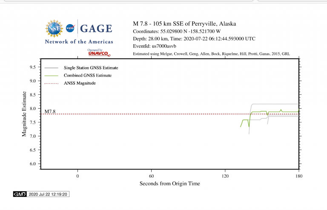Click the UNAVCO logo
Screen dimensions: 327x210
coord(98,53)
